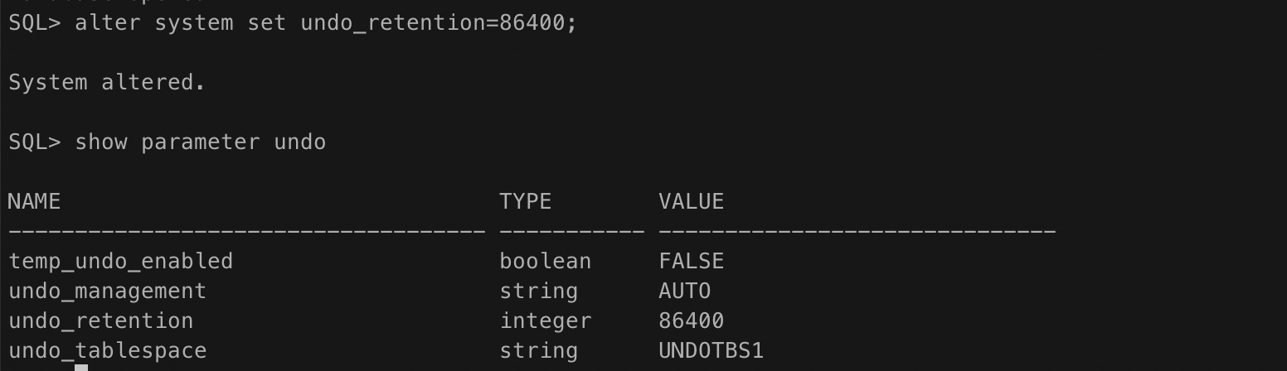Click the VALUE column header
Image resolution: width=1287 pixels, height=371 pixels.
(x=691, y=201)
